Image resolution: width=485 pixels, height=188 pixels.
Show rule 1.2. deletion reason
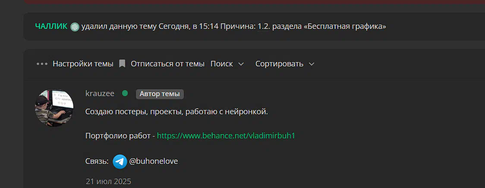(264, 27)
